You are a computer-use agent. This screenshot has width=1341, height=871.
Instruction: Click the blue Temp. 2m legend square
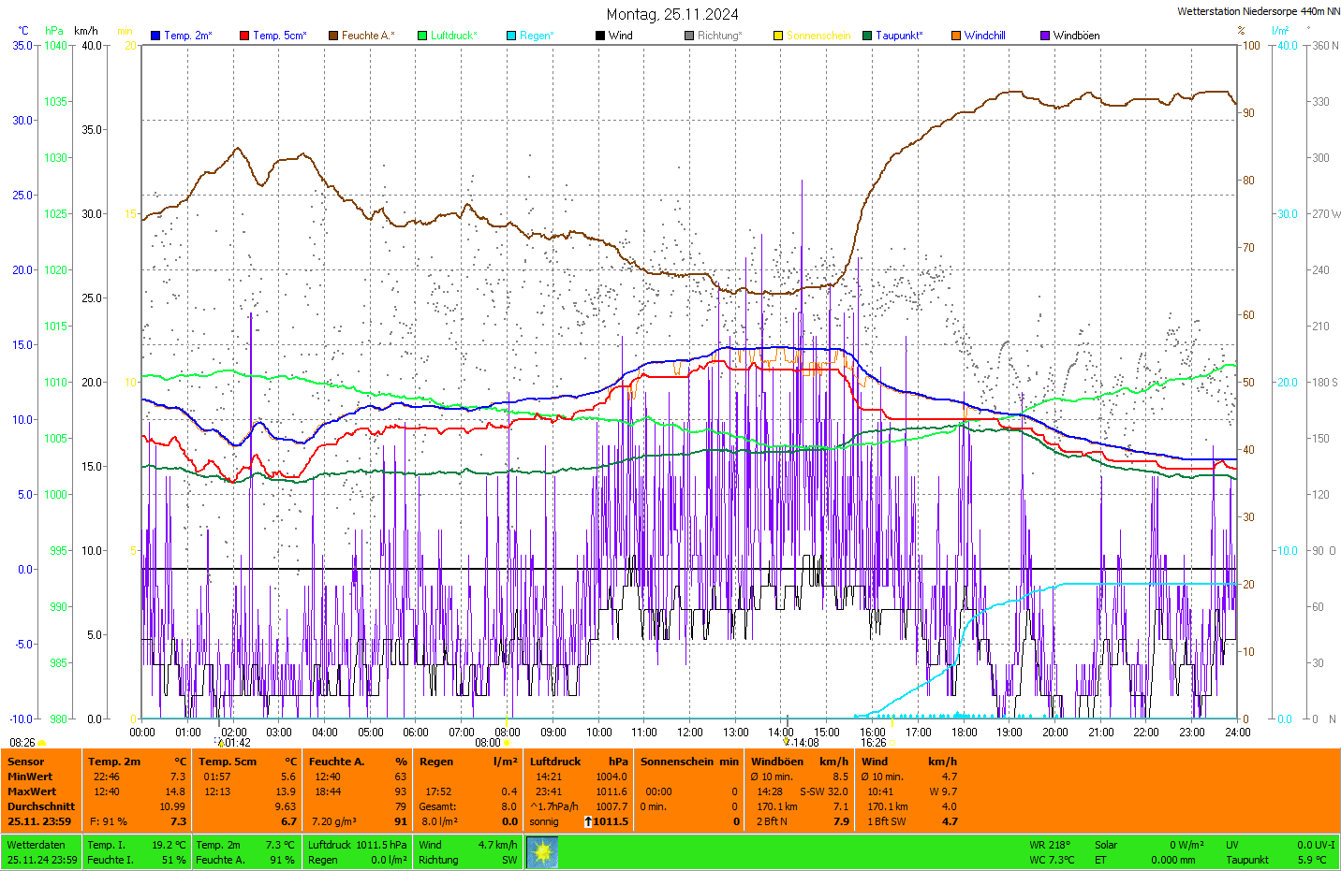pyautogui.click(x=155, y=36)
